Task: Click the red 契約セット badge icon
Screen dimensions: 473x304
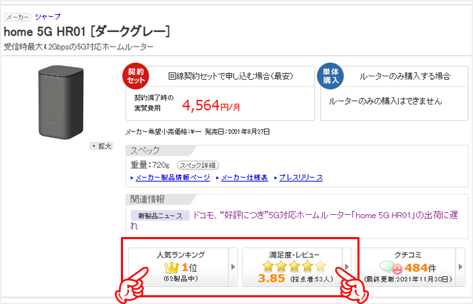Action: pyautogui.click(x=136, y=76)
